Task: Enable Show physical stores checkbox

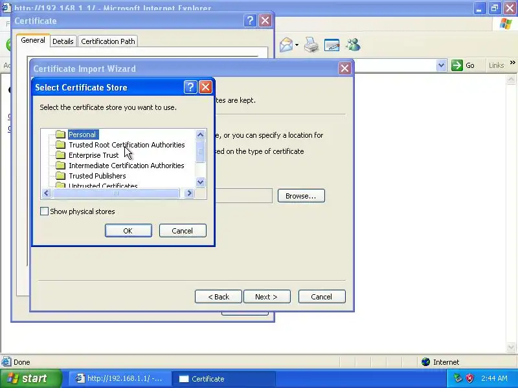Action: pyautogui.click(x=44, y=211)
